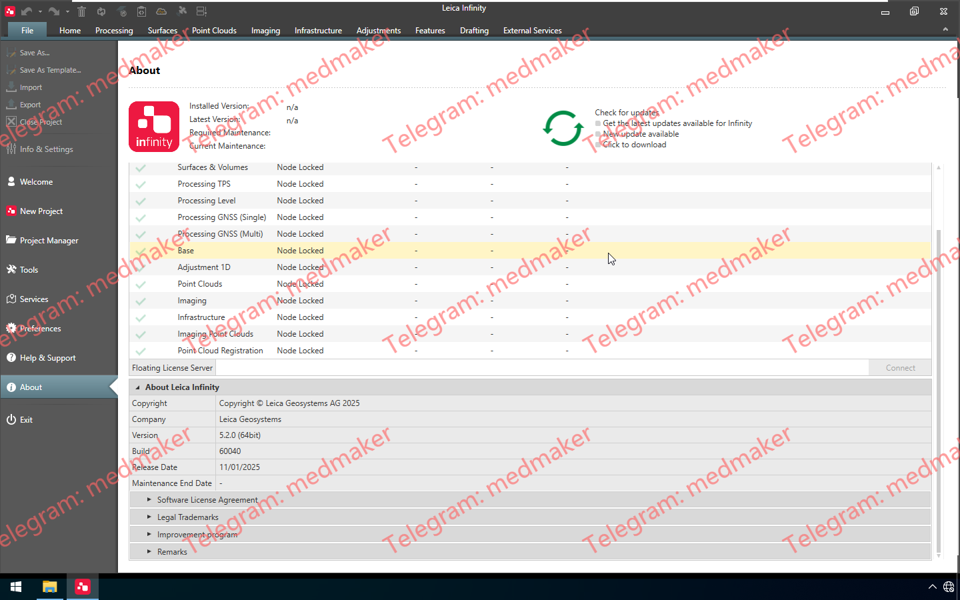Click the red Infinity logo in the title bar

9,11
